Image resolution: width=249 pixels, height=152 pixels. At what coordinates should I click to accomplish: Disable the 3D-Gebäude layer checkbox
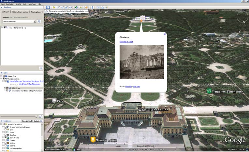[6, 137]
